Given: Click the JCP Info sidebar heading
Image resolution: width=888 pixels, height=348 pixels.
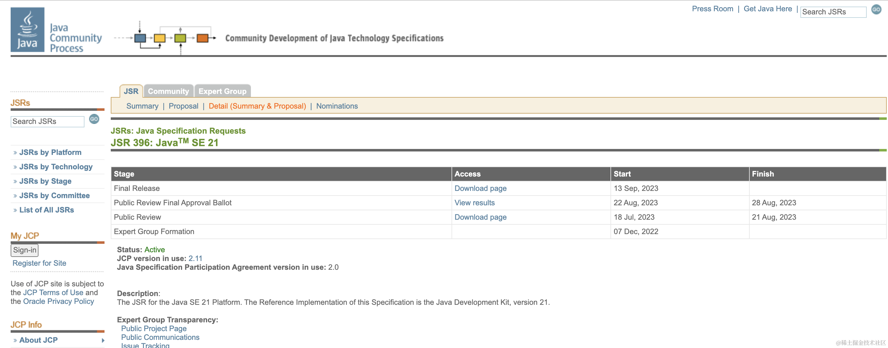Looking at the screenshot, I should pyautogui.click(x=26, y=325).
